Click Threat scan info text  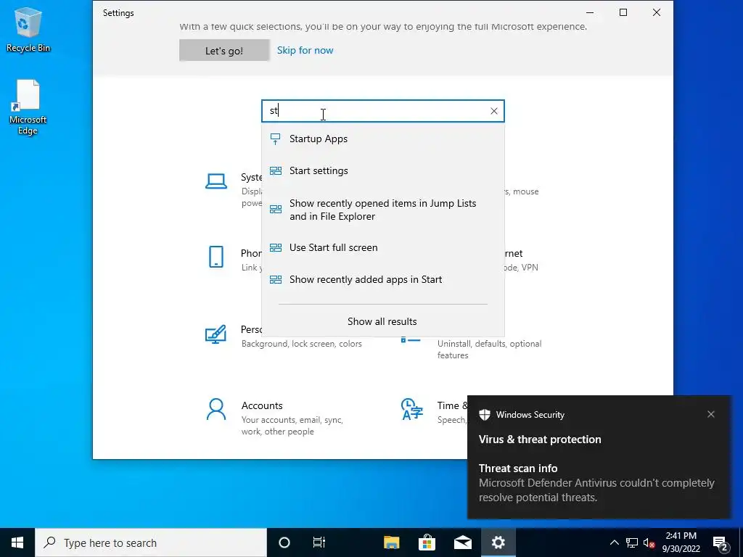click(518, 468)
